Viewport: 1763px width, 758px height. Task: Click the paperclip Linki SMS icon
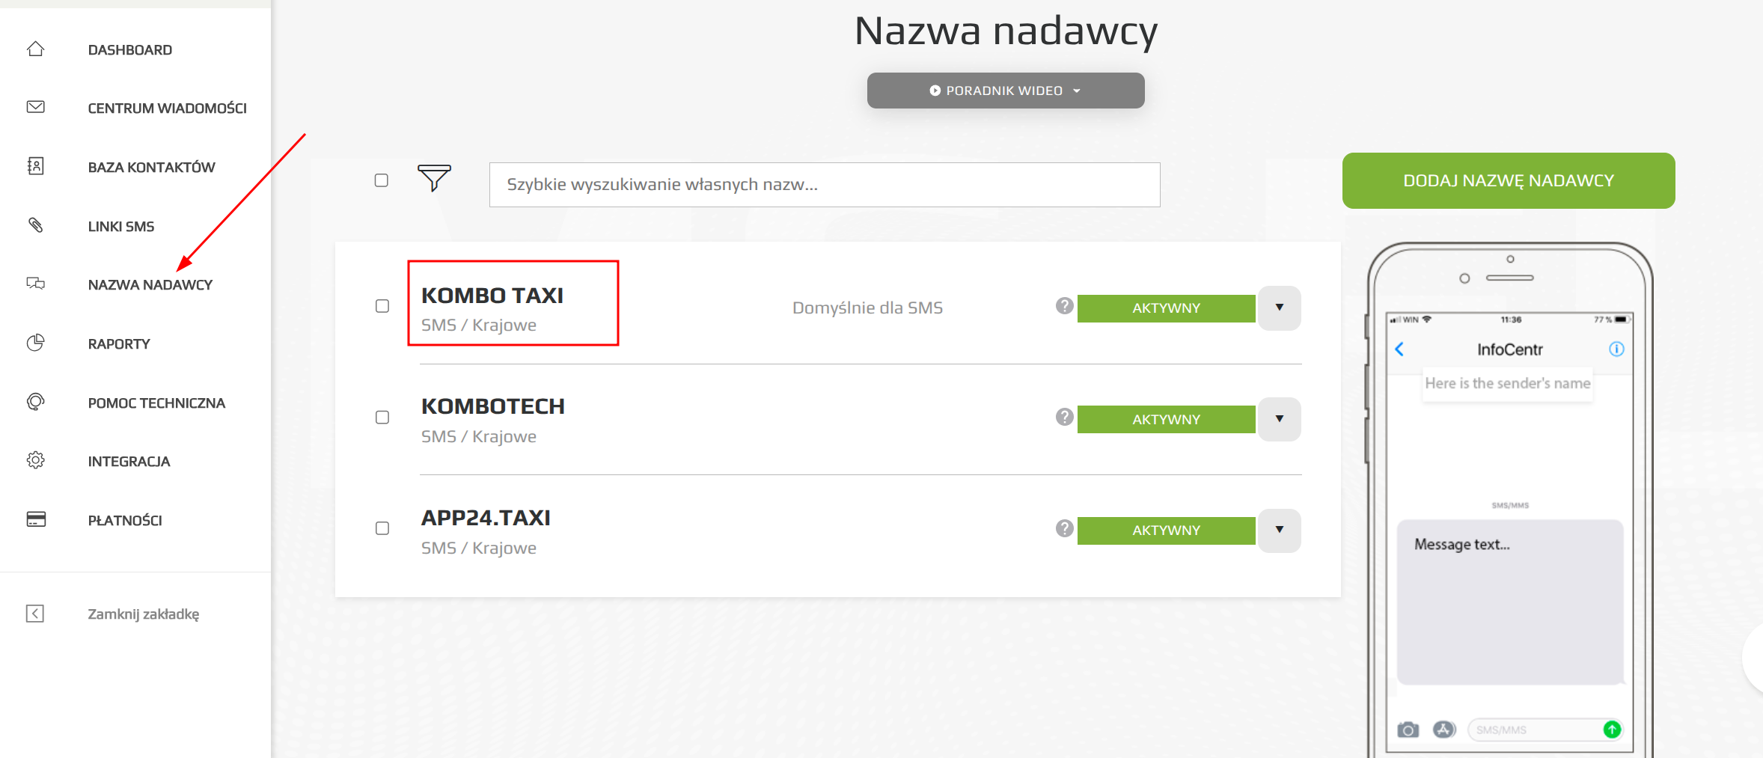point(36,225)
